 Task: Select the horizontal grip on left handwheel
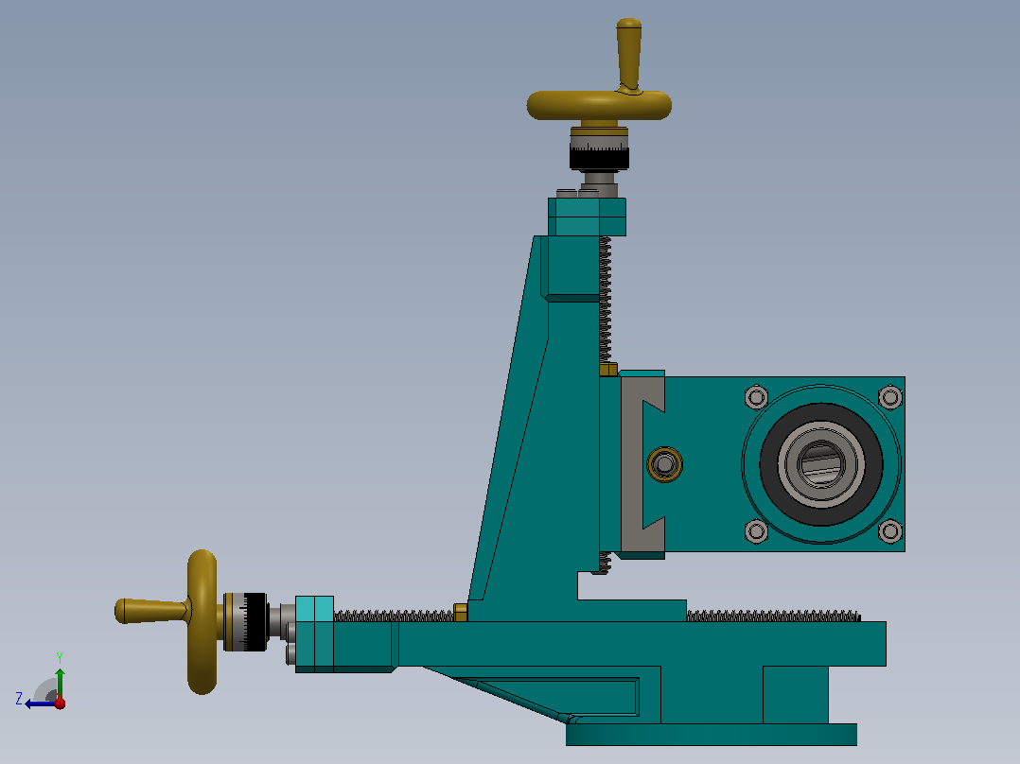pos(151,611)
